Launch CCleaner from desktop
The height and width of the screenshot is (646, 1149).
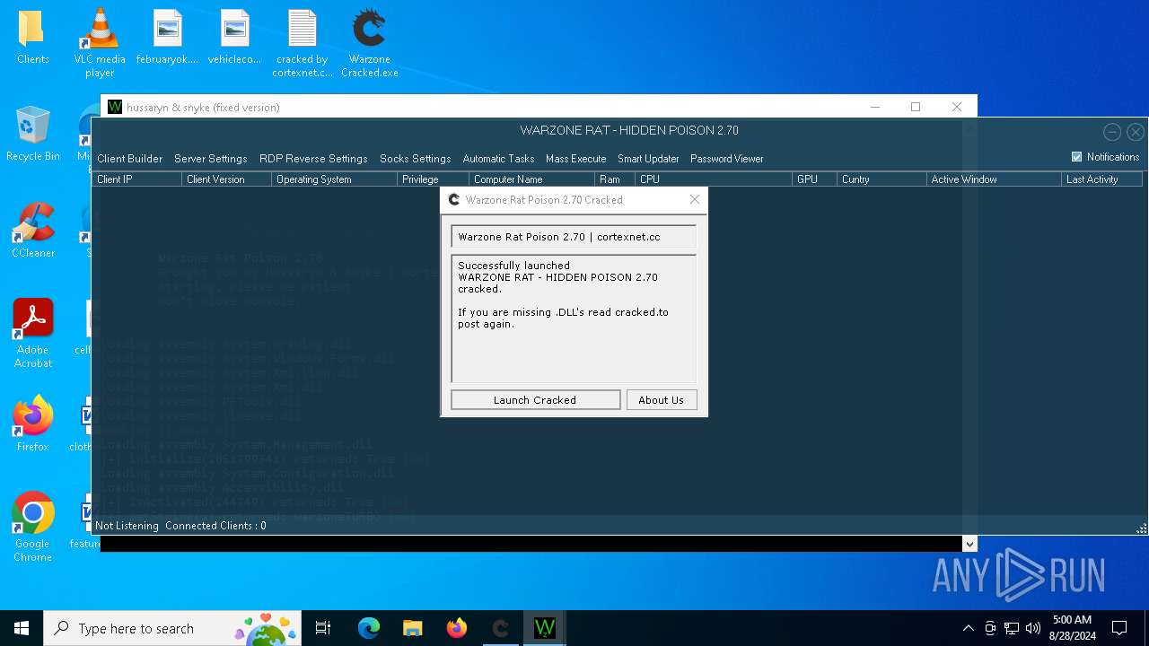[x=33, y=231]
